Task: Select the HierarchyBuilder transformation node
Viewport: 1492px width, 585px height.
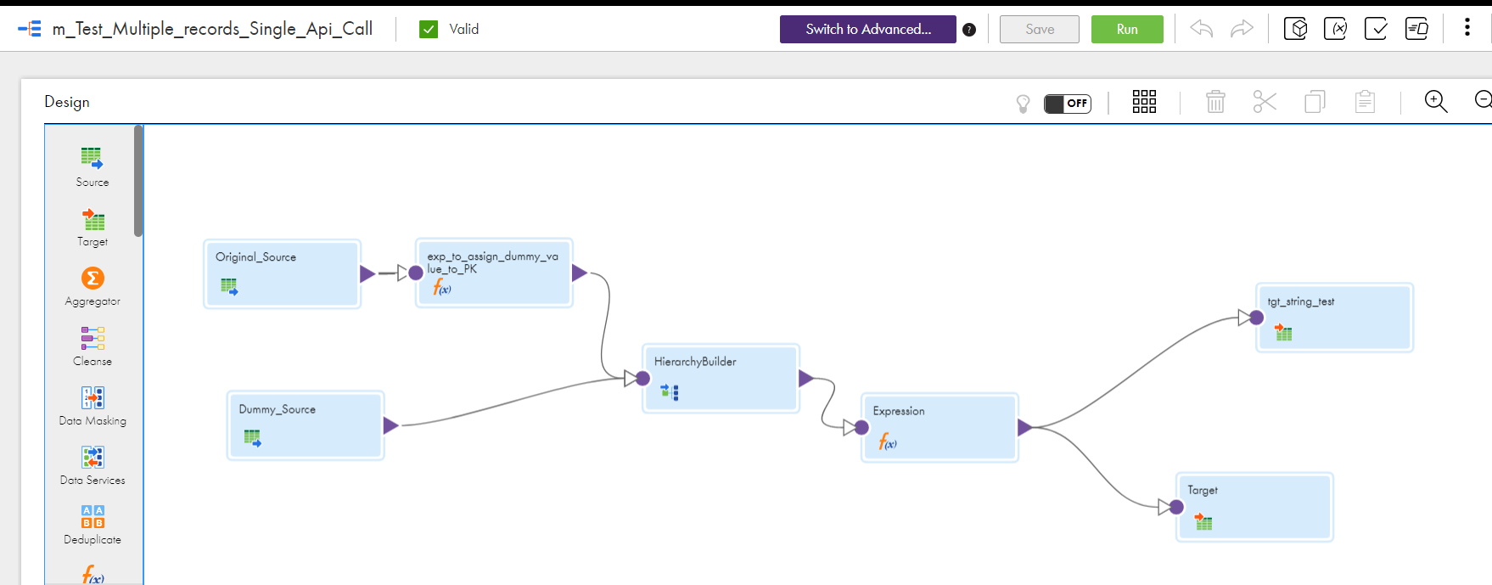Action: (x=721, y=379)
